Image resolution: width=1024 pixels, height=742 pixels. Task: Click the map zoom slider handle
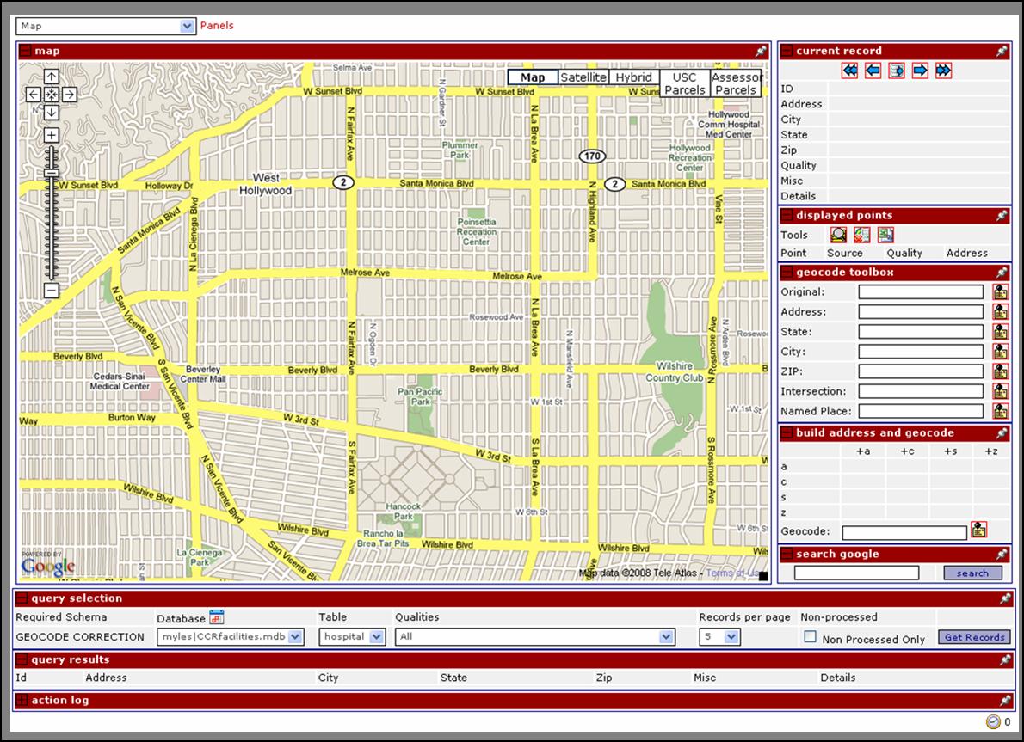point(52,172)
